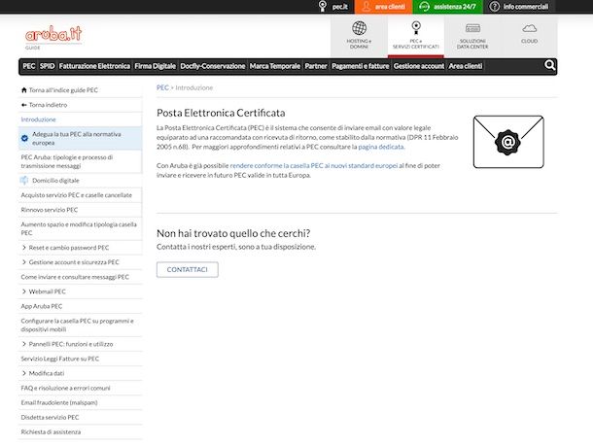Click the home icon beside Torna all'indice
Image resolution: width=593 pixels, height=446 pixels.
(x=24, y=90)
